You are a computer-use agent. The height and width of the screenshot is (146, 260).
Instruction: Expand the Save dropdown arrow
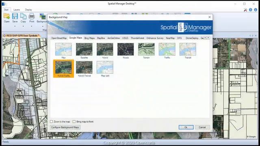pyautogui.click(x=15, y=26)
